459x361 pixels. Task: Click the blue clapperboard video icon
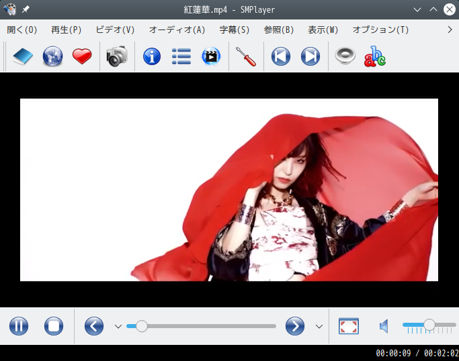point(211,56)
